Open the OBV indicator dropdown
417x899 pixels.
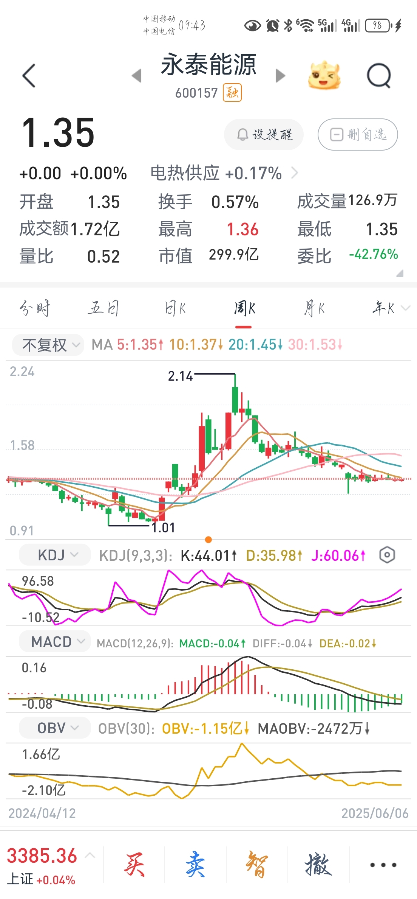pyautogui.click(x=55, y=728)
